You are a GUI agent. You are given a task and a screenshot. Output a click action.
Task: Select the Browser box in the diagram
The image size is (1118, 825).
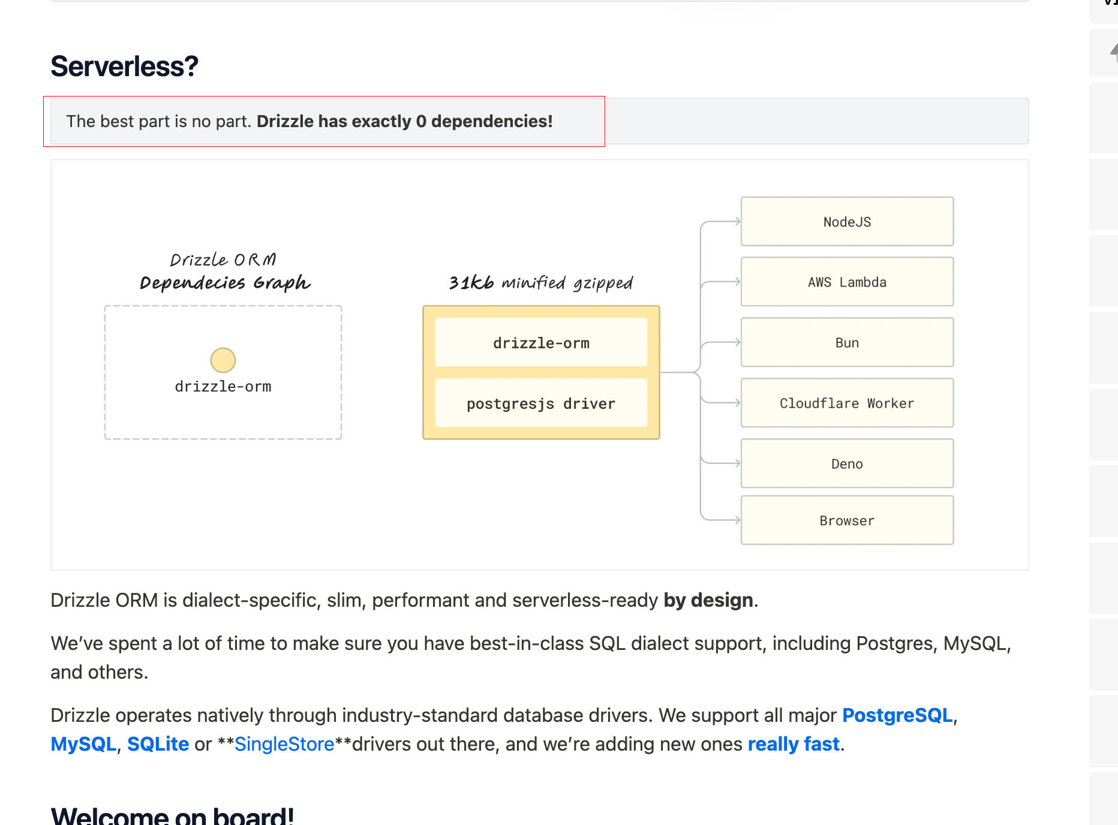[847, 521]
